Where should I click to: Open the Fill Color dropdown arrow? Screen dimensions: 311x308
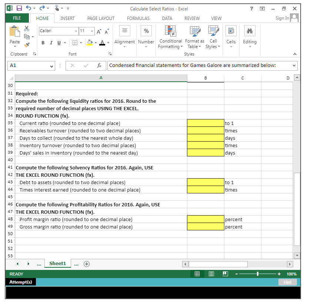click(96, 43)
